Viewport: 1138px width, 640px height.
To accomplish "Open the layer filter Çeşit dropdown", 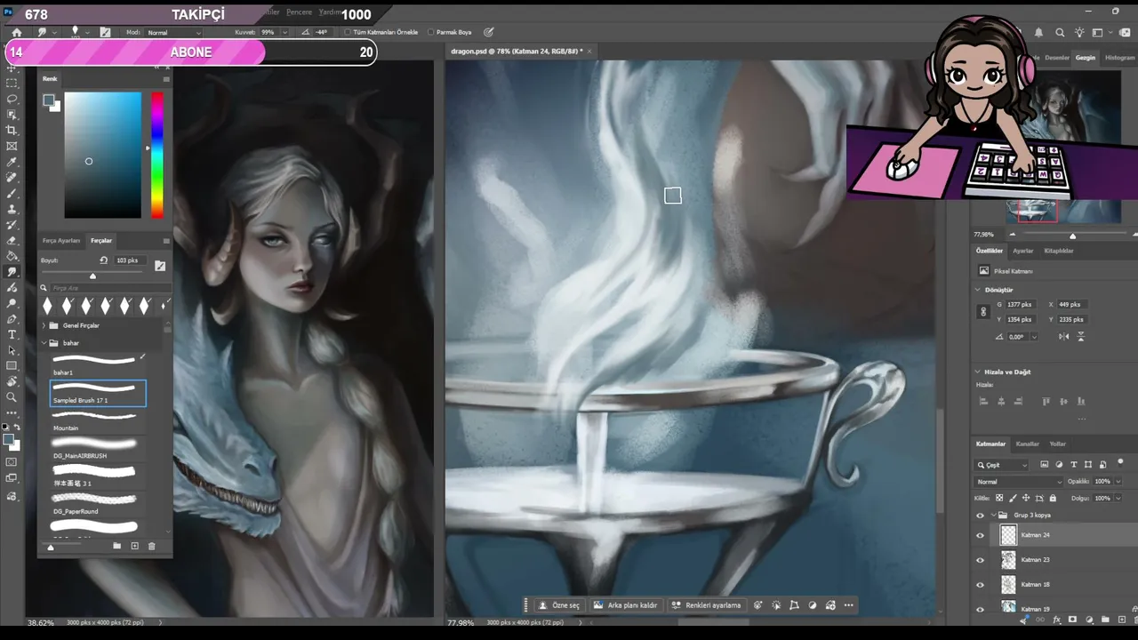I will tap(1002, 465).
